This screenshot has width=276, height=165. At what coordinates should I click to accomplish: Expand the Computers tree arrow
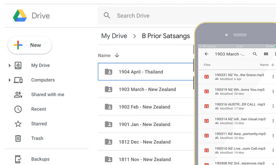pos(10,80)
